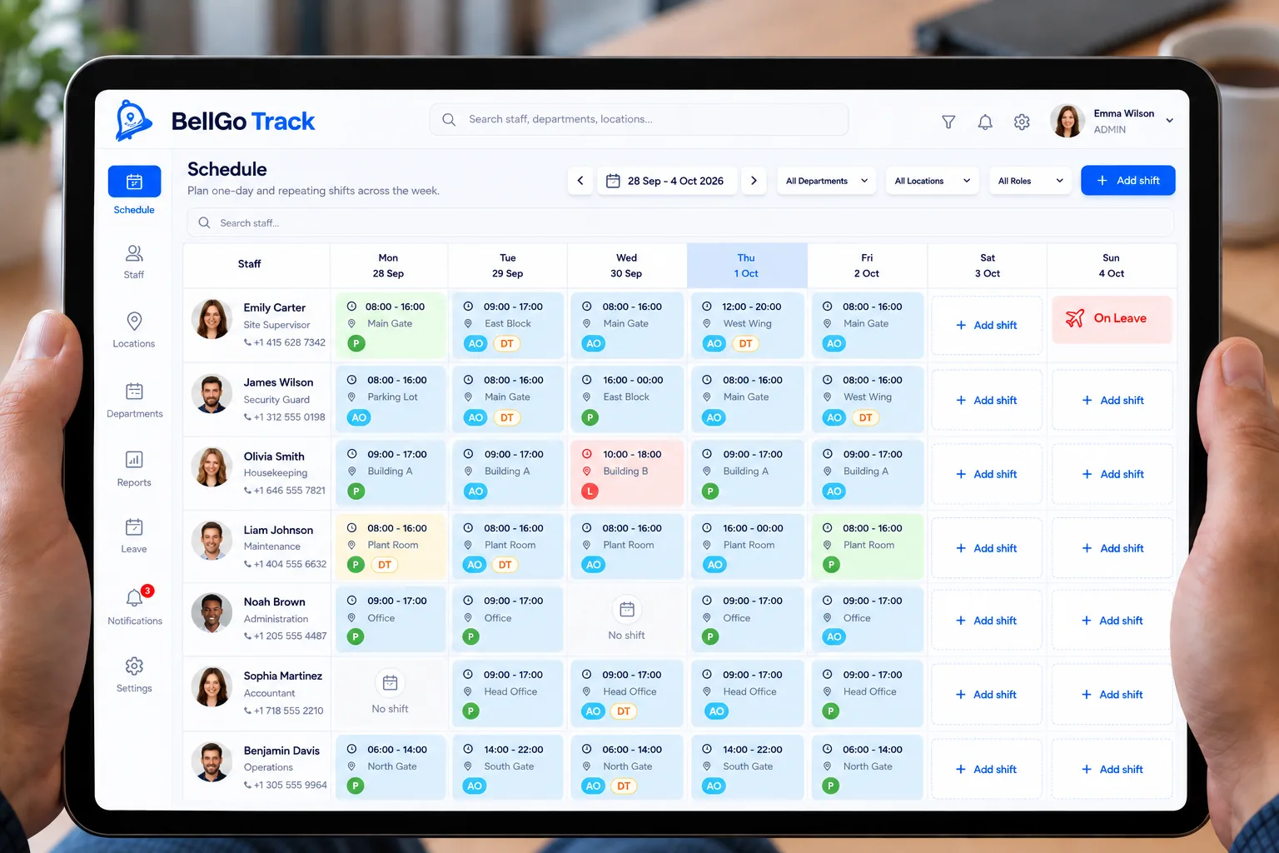Click DT badge on Liam Johnson's Monday shift
The image size is (1279, 853).
tap(385, 565)
